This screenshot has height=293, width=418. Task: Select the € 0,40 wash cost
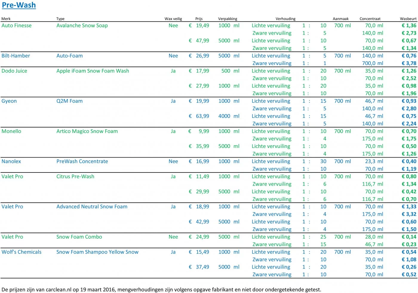[409, 161]
